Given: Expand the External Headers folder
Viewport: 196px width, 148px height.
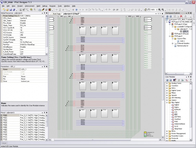Looking at the screenshot, I should [x=173, y=44].
